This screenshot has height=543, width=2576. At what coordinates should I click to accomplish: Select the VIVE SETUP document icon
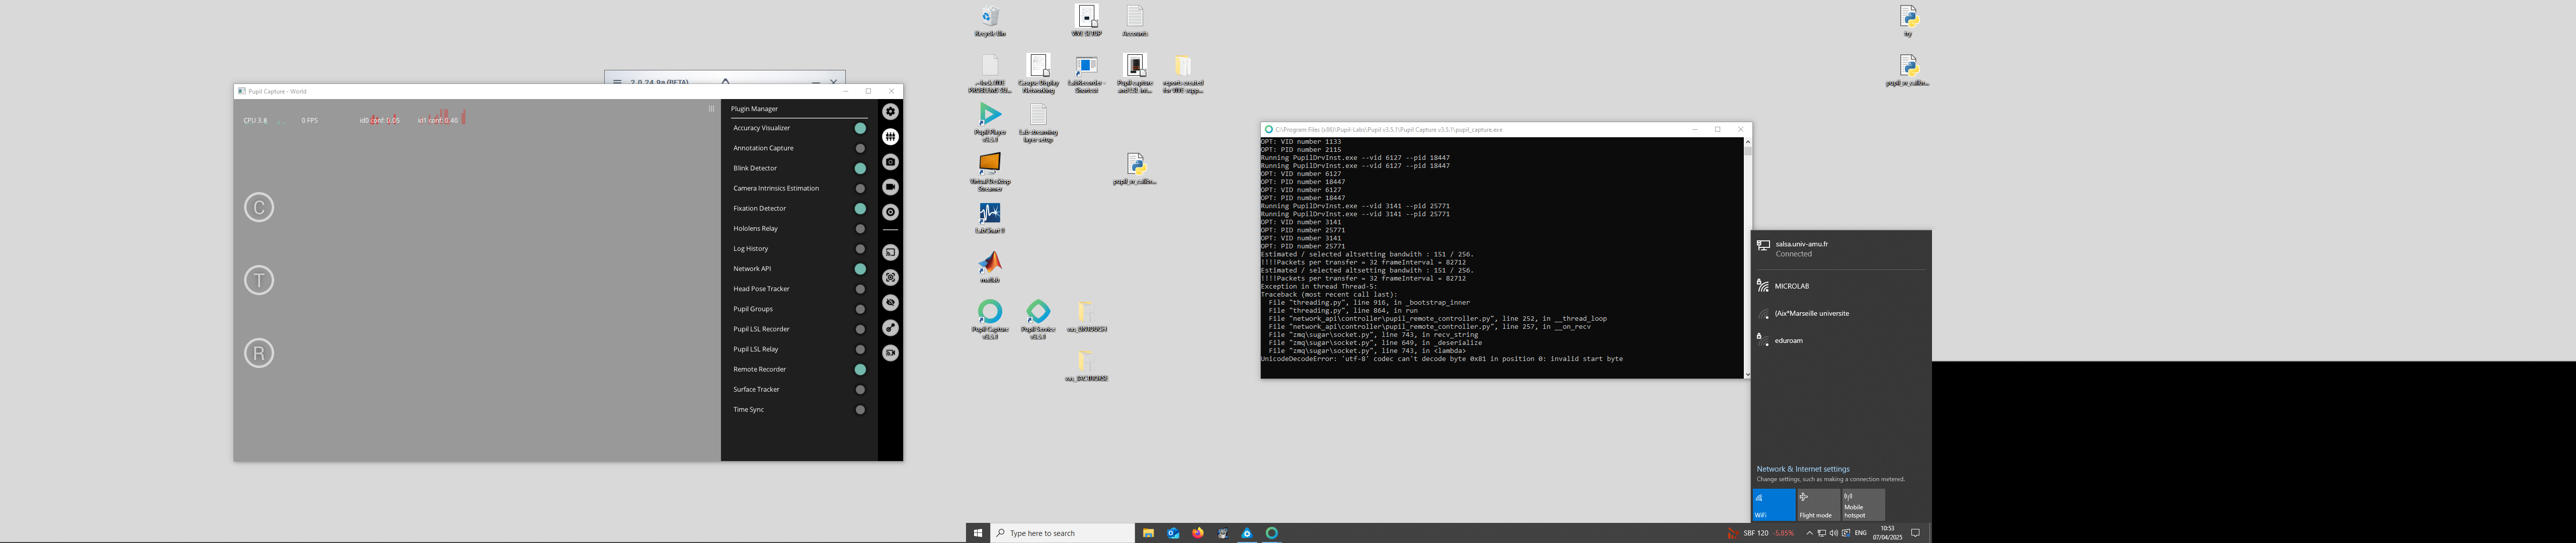point(1086,21)
